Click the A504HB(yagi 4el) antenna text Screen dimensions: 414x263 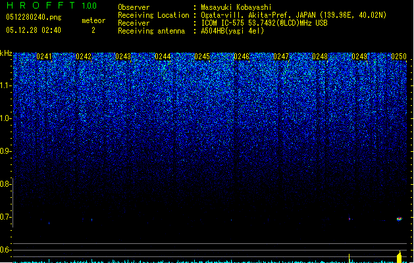(232, 31)
